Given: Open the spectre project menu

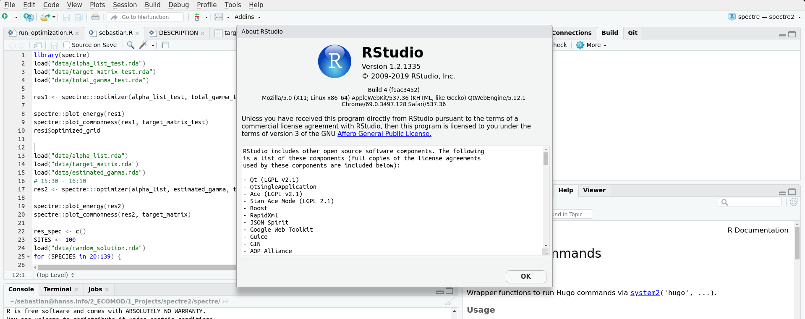Looking at the screenshot, I should [x=764, y=17].
